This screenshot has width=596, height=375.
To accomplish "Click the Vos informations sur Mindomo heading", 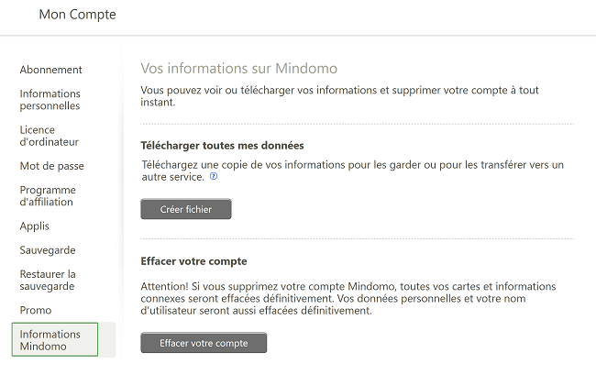I will 239,69.
